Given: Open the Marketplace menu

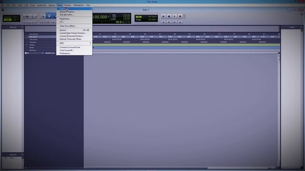Looking at the screenshot, I should [x=79, y=5].
